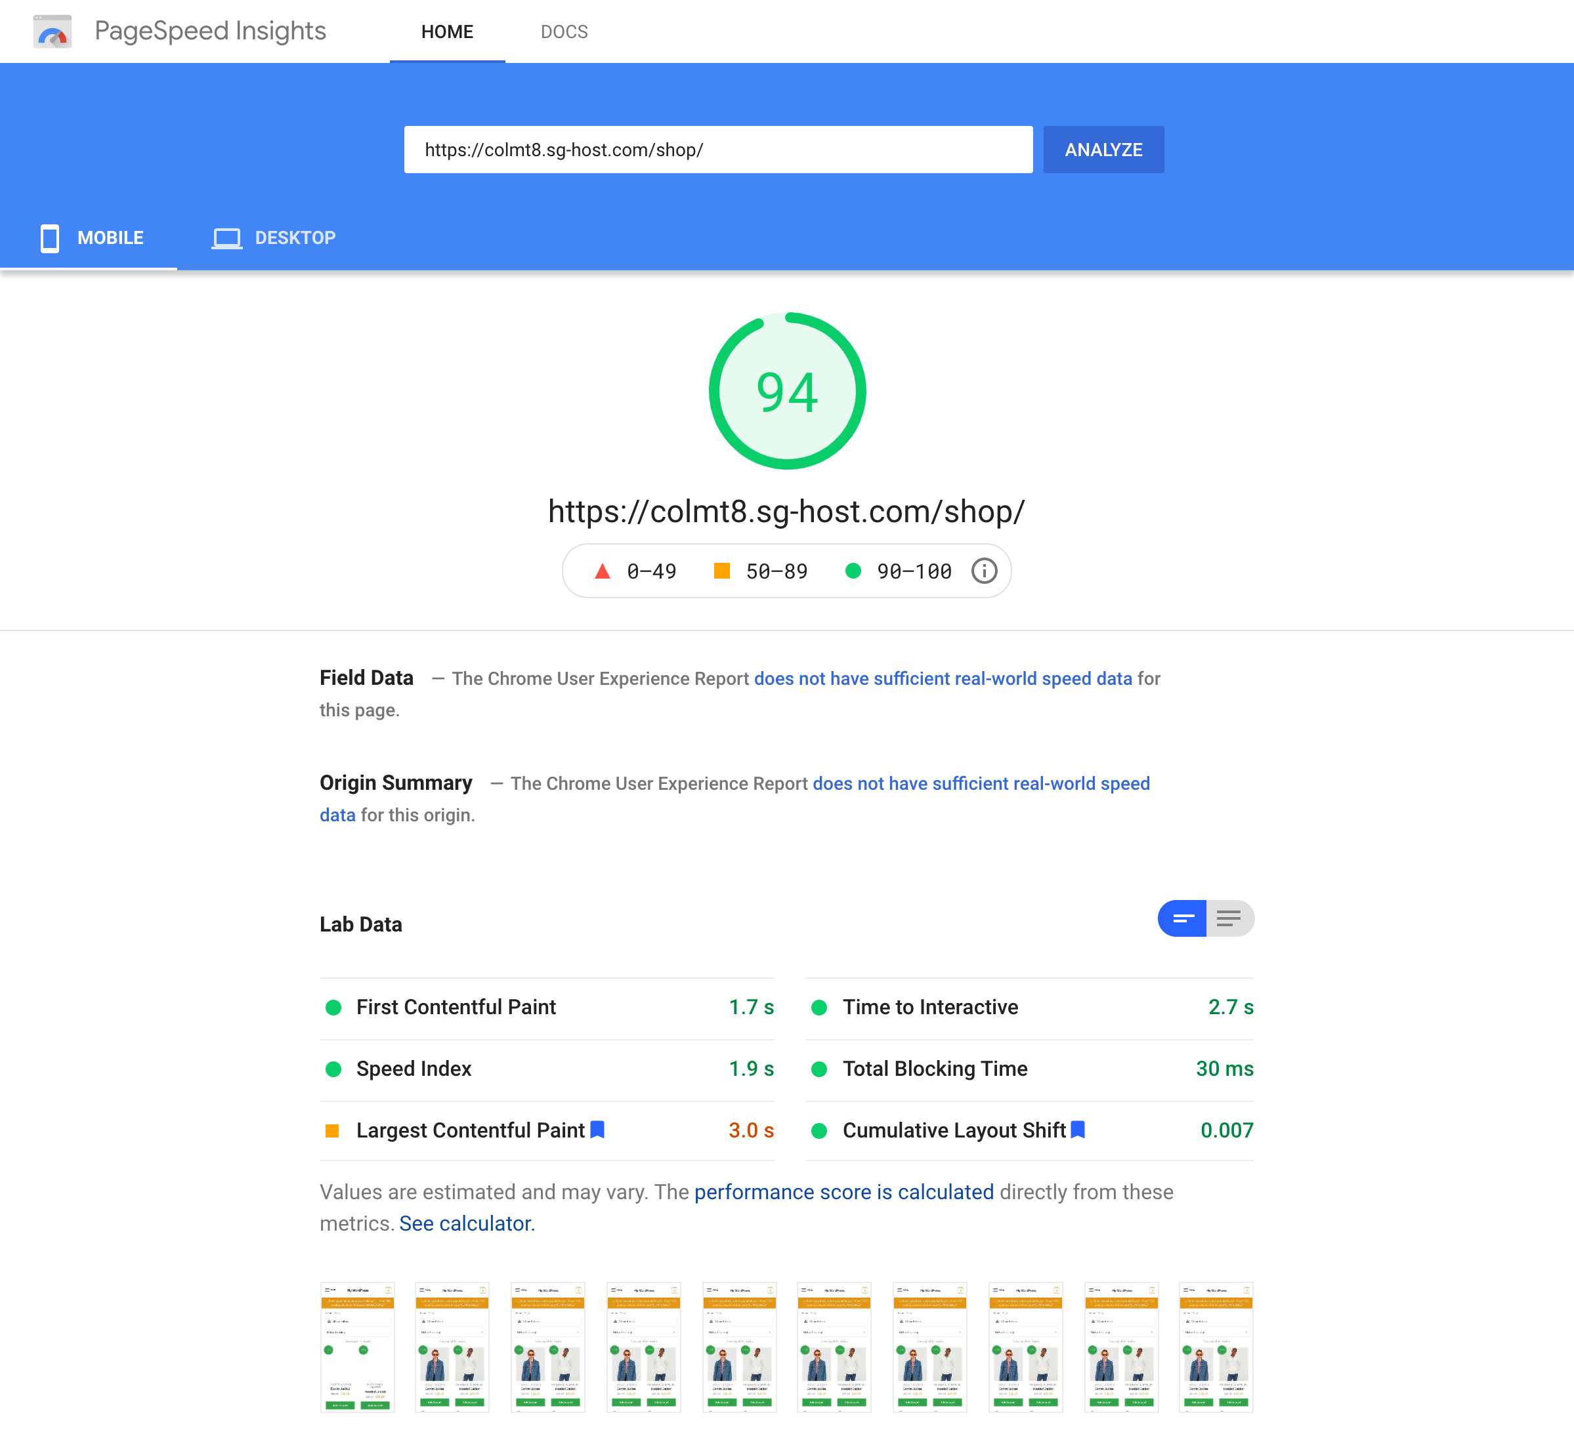Image resolution: width=1574 pixels, height=1434 pixels.
Task: Click the 'PageSpeed Insights' title text
Action: coord(210,31)
